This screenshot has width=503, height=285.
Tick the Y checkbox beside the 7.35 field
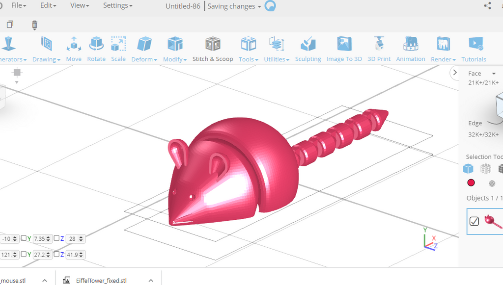24,238
